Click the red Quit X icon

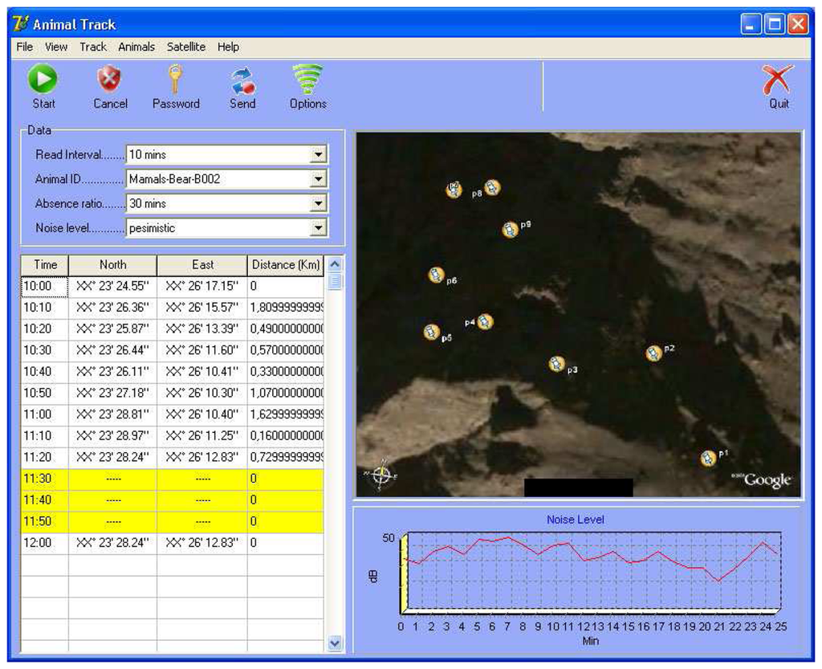point(778,80)
